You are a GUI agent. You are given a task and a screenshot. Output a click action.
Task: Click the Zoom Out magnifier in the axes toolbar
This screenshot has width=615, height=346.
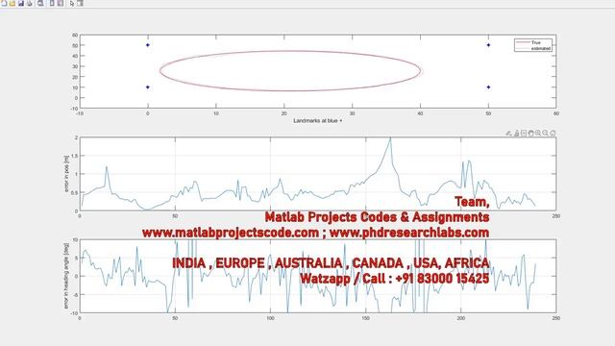pos(546,134)
